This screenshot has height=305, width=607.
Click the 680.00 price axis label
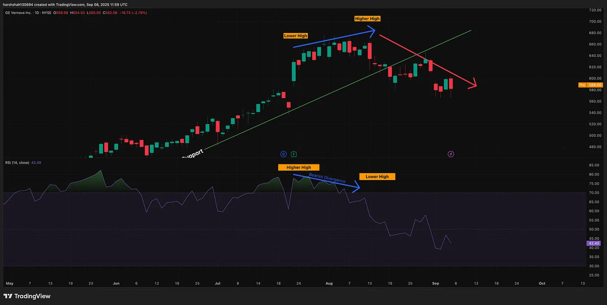(595, 33)
